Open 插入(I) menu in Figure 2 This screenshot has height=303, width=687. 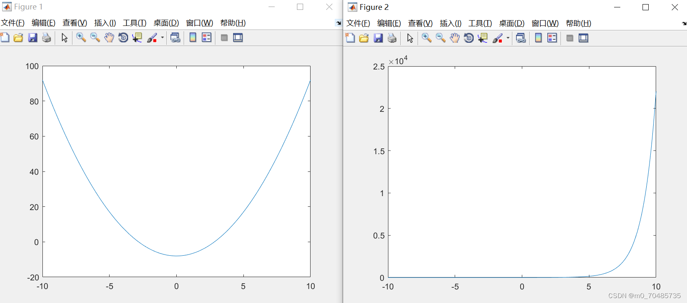click(451, 23)
